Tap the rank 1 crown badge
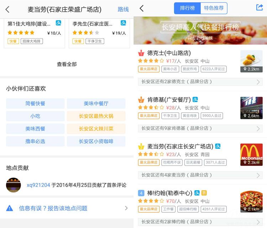Image resolution: width=267 pixels, height=228 pixels. click(141, 53)
